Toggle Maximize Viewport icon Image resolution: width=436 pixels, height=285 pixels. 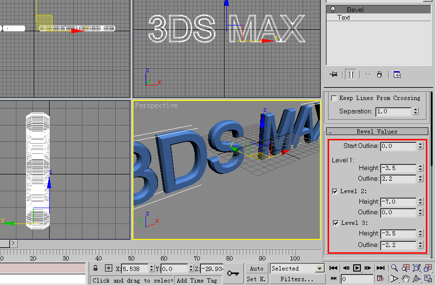click(428, 278)
